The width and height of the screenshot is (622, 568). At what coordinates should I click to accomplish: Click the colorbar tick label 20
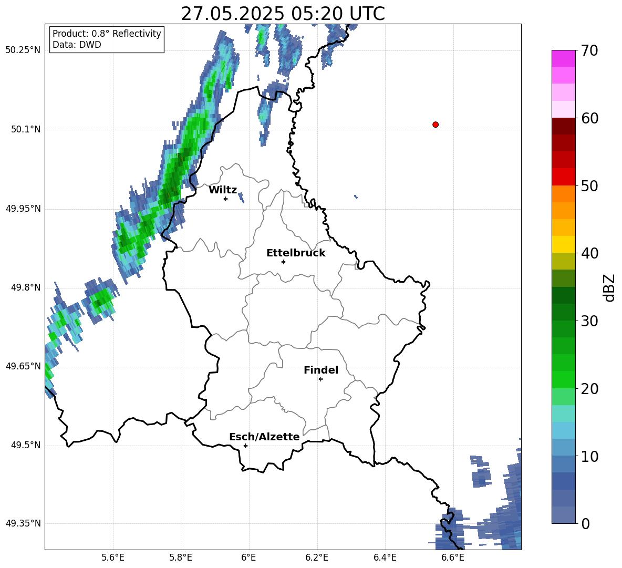pyautogui.click(x=589, y=389)
